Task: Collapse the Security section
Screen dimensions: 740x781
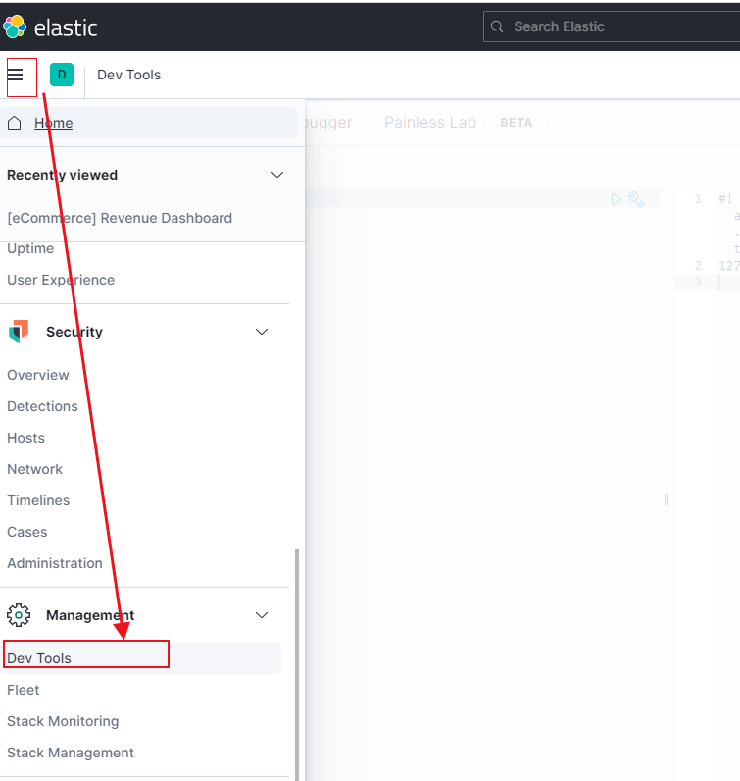Action: click(262, 332)
